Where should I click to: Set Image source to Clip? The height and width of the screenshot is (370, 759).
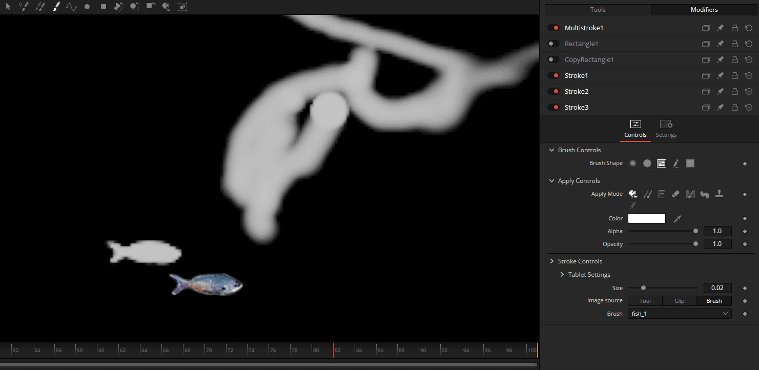coord(679,301)
